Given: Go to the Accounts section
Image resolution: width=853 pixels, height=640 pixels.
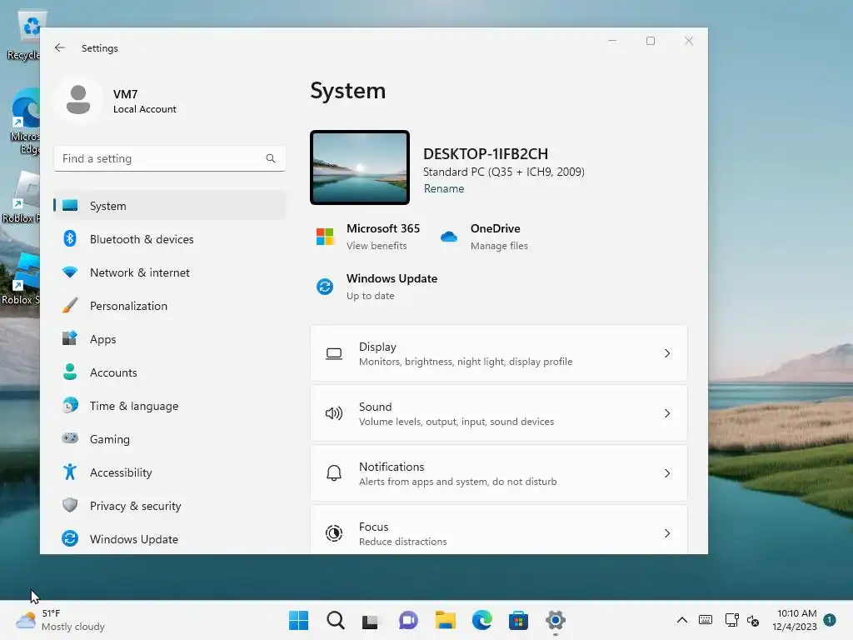Looking at the screenshot, I should 170,372.
